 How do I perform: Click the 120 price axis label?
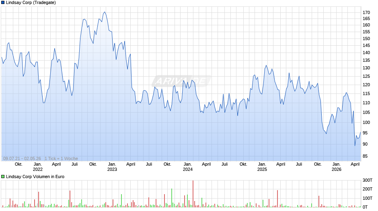click(x=366, y=85)
